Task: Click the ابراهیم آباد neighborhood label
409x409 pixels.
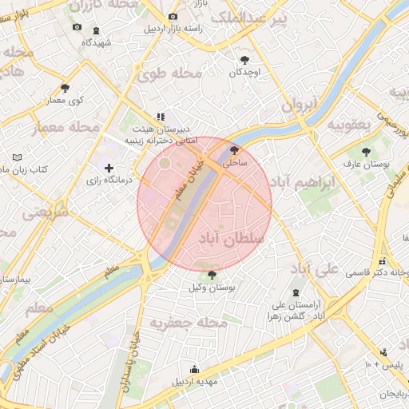Action: tap(303, 183)
